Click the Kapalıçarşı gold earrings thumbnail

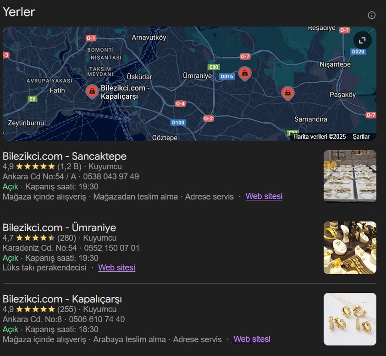tap(350, 319)
